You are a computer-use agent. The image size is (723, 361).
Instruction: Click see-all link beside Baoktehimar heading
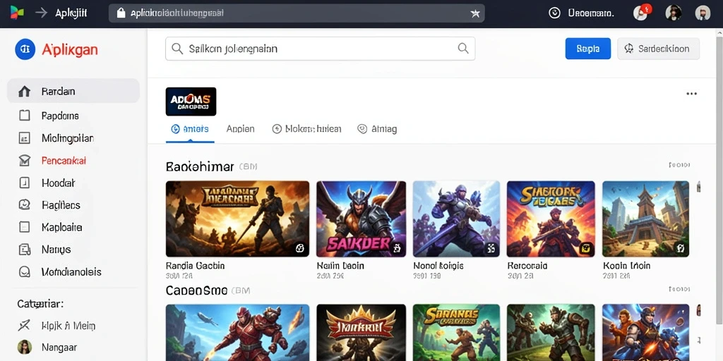point(679,165)
